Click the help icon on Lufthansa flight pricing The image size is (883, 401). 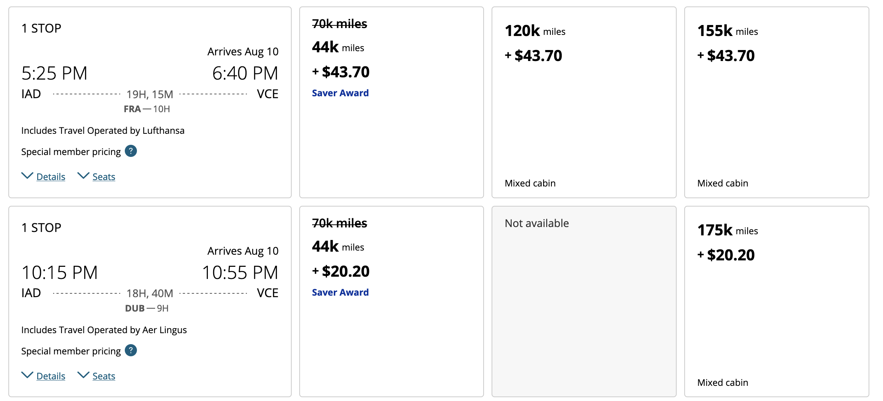131,151
